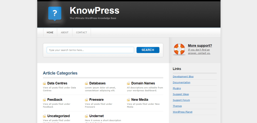Viewport: 257px width, 123px height.
Task: Open the Uncategorized category
Action: (58, 116)
